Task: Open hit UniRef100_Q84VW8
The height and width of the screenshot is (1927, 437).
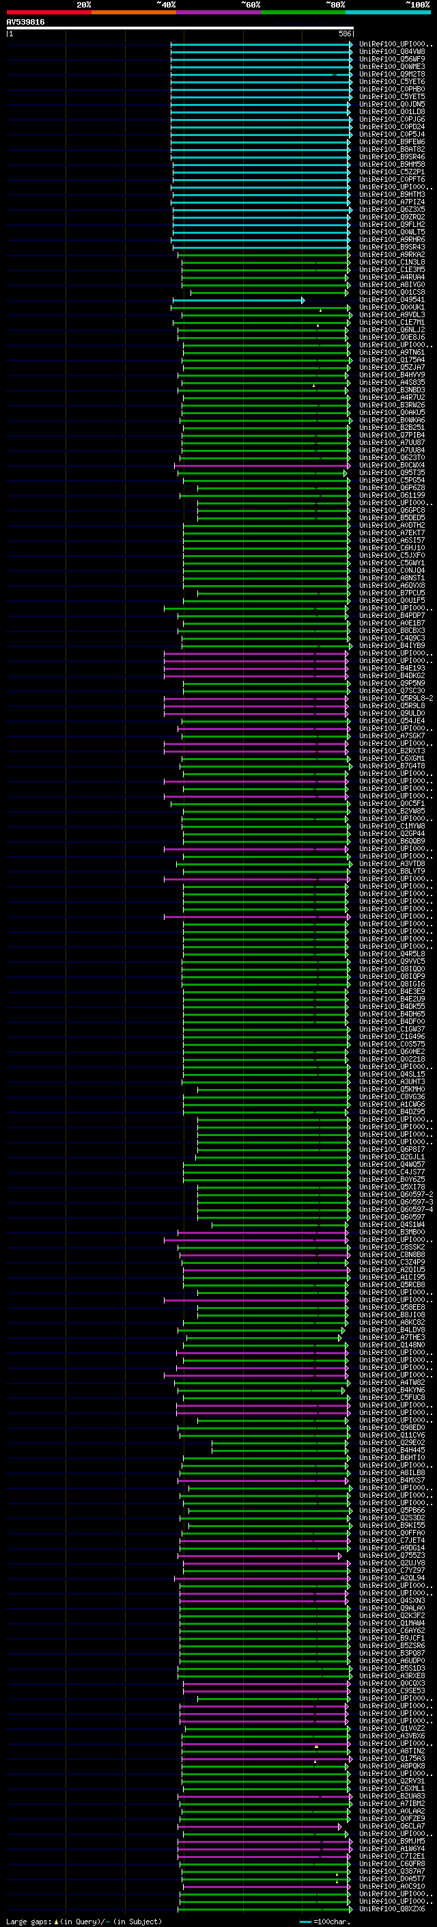Action: pyautogui.click(x=392, y=52)
